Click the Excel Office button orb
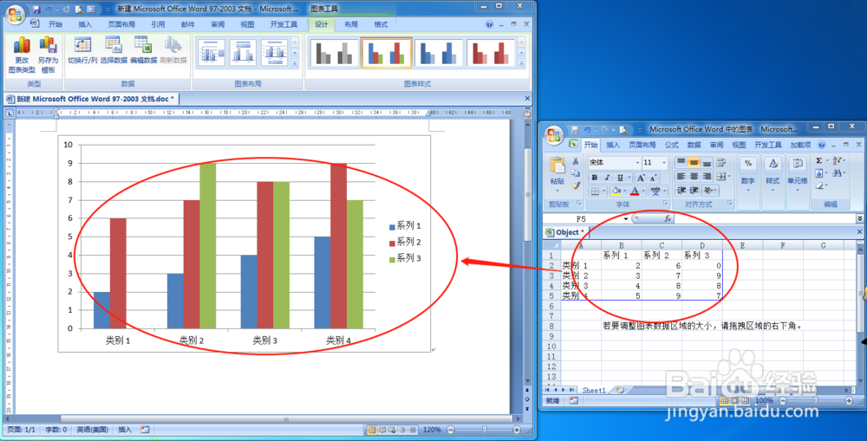867x441 pixels. tap(554, 134)
